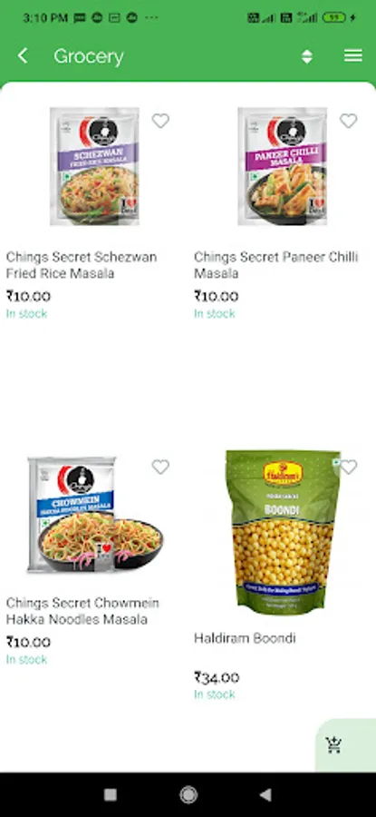Image resolution: width=376 pixels, height=817 pixels.
Task: Tap the ₹34.00 price of Haldiram Boondi
Action: tap(217, 677)
